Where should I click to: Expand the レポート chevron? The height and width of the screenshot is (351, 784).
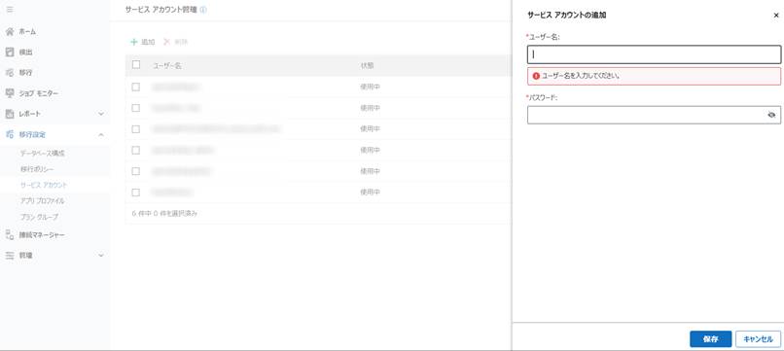(101, 114)
